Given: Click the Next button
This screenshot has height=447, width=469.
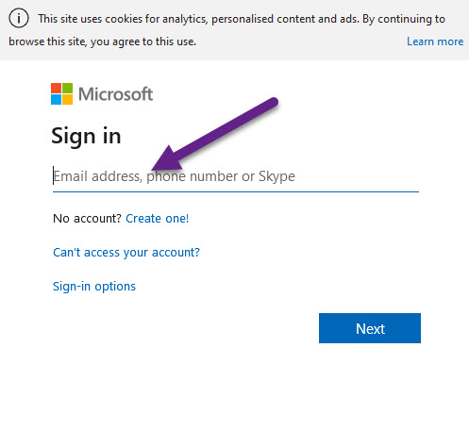Looking at the screenshot, I should click(370, 328).
